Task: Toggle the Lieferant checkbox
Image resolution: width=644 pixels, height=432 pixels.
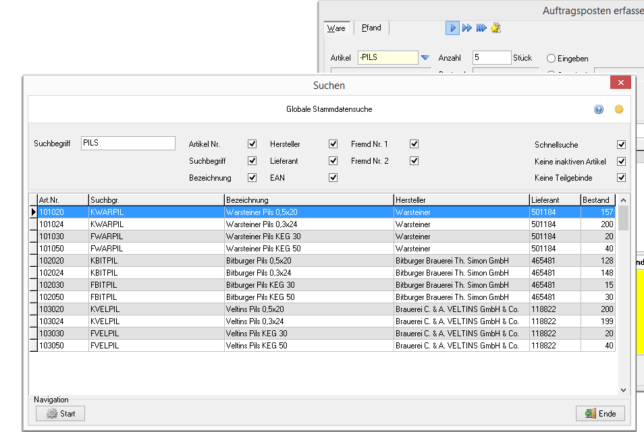Action: [333, 160]
